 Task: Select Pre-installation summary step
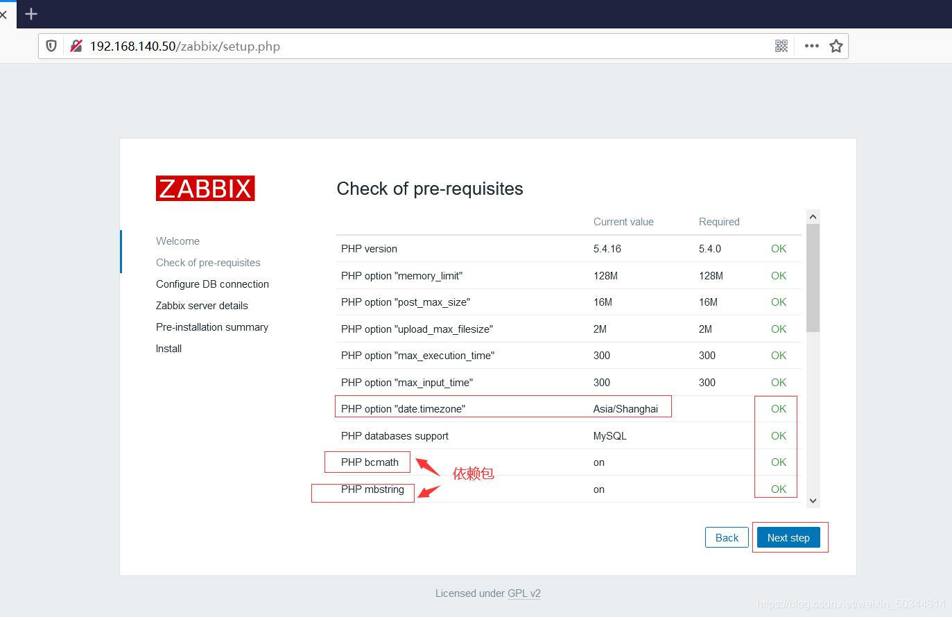(x=212, y=327)
